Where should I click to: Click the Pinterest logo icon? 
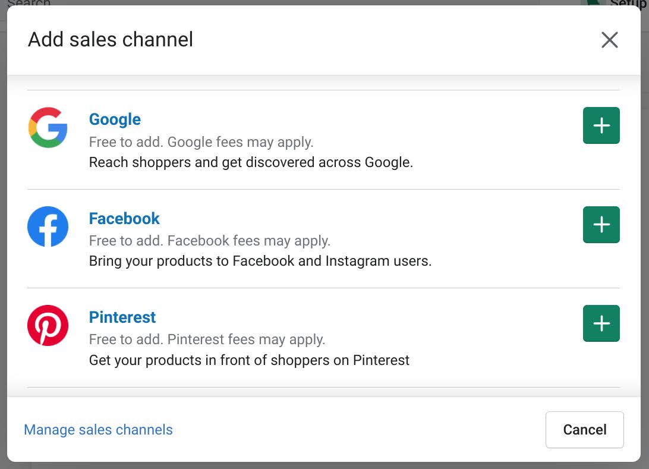pos(48,325)
